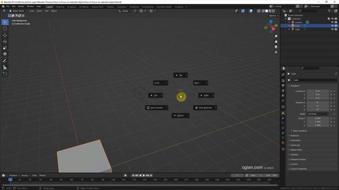The width and height of the screenshot is (339, 190).
Task: Open the Modifiers wrench tab icon
Action: 283,118
